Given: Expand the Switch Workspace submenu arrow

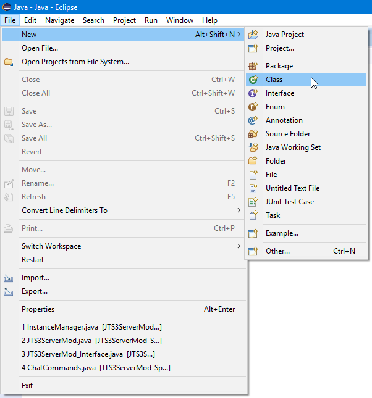Looking at the screenshot, I should 239,246.
